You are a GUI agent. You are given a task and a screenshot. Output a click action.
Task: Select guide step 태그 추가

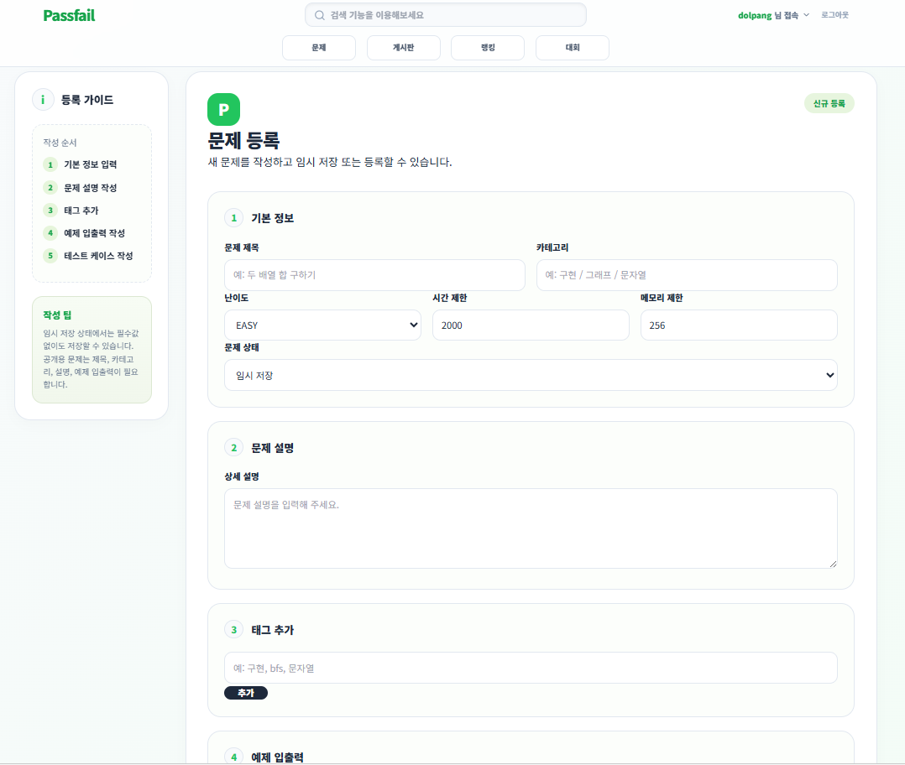pyautogui.click(x=71, y=211)
